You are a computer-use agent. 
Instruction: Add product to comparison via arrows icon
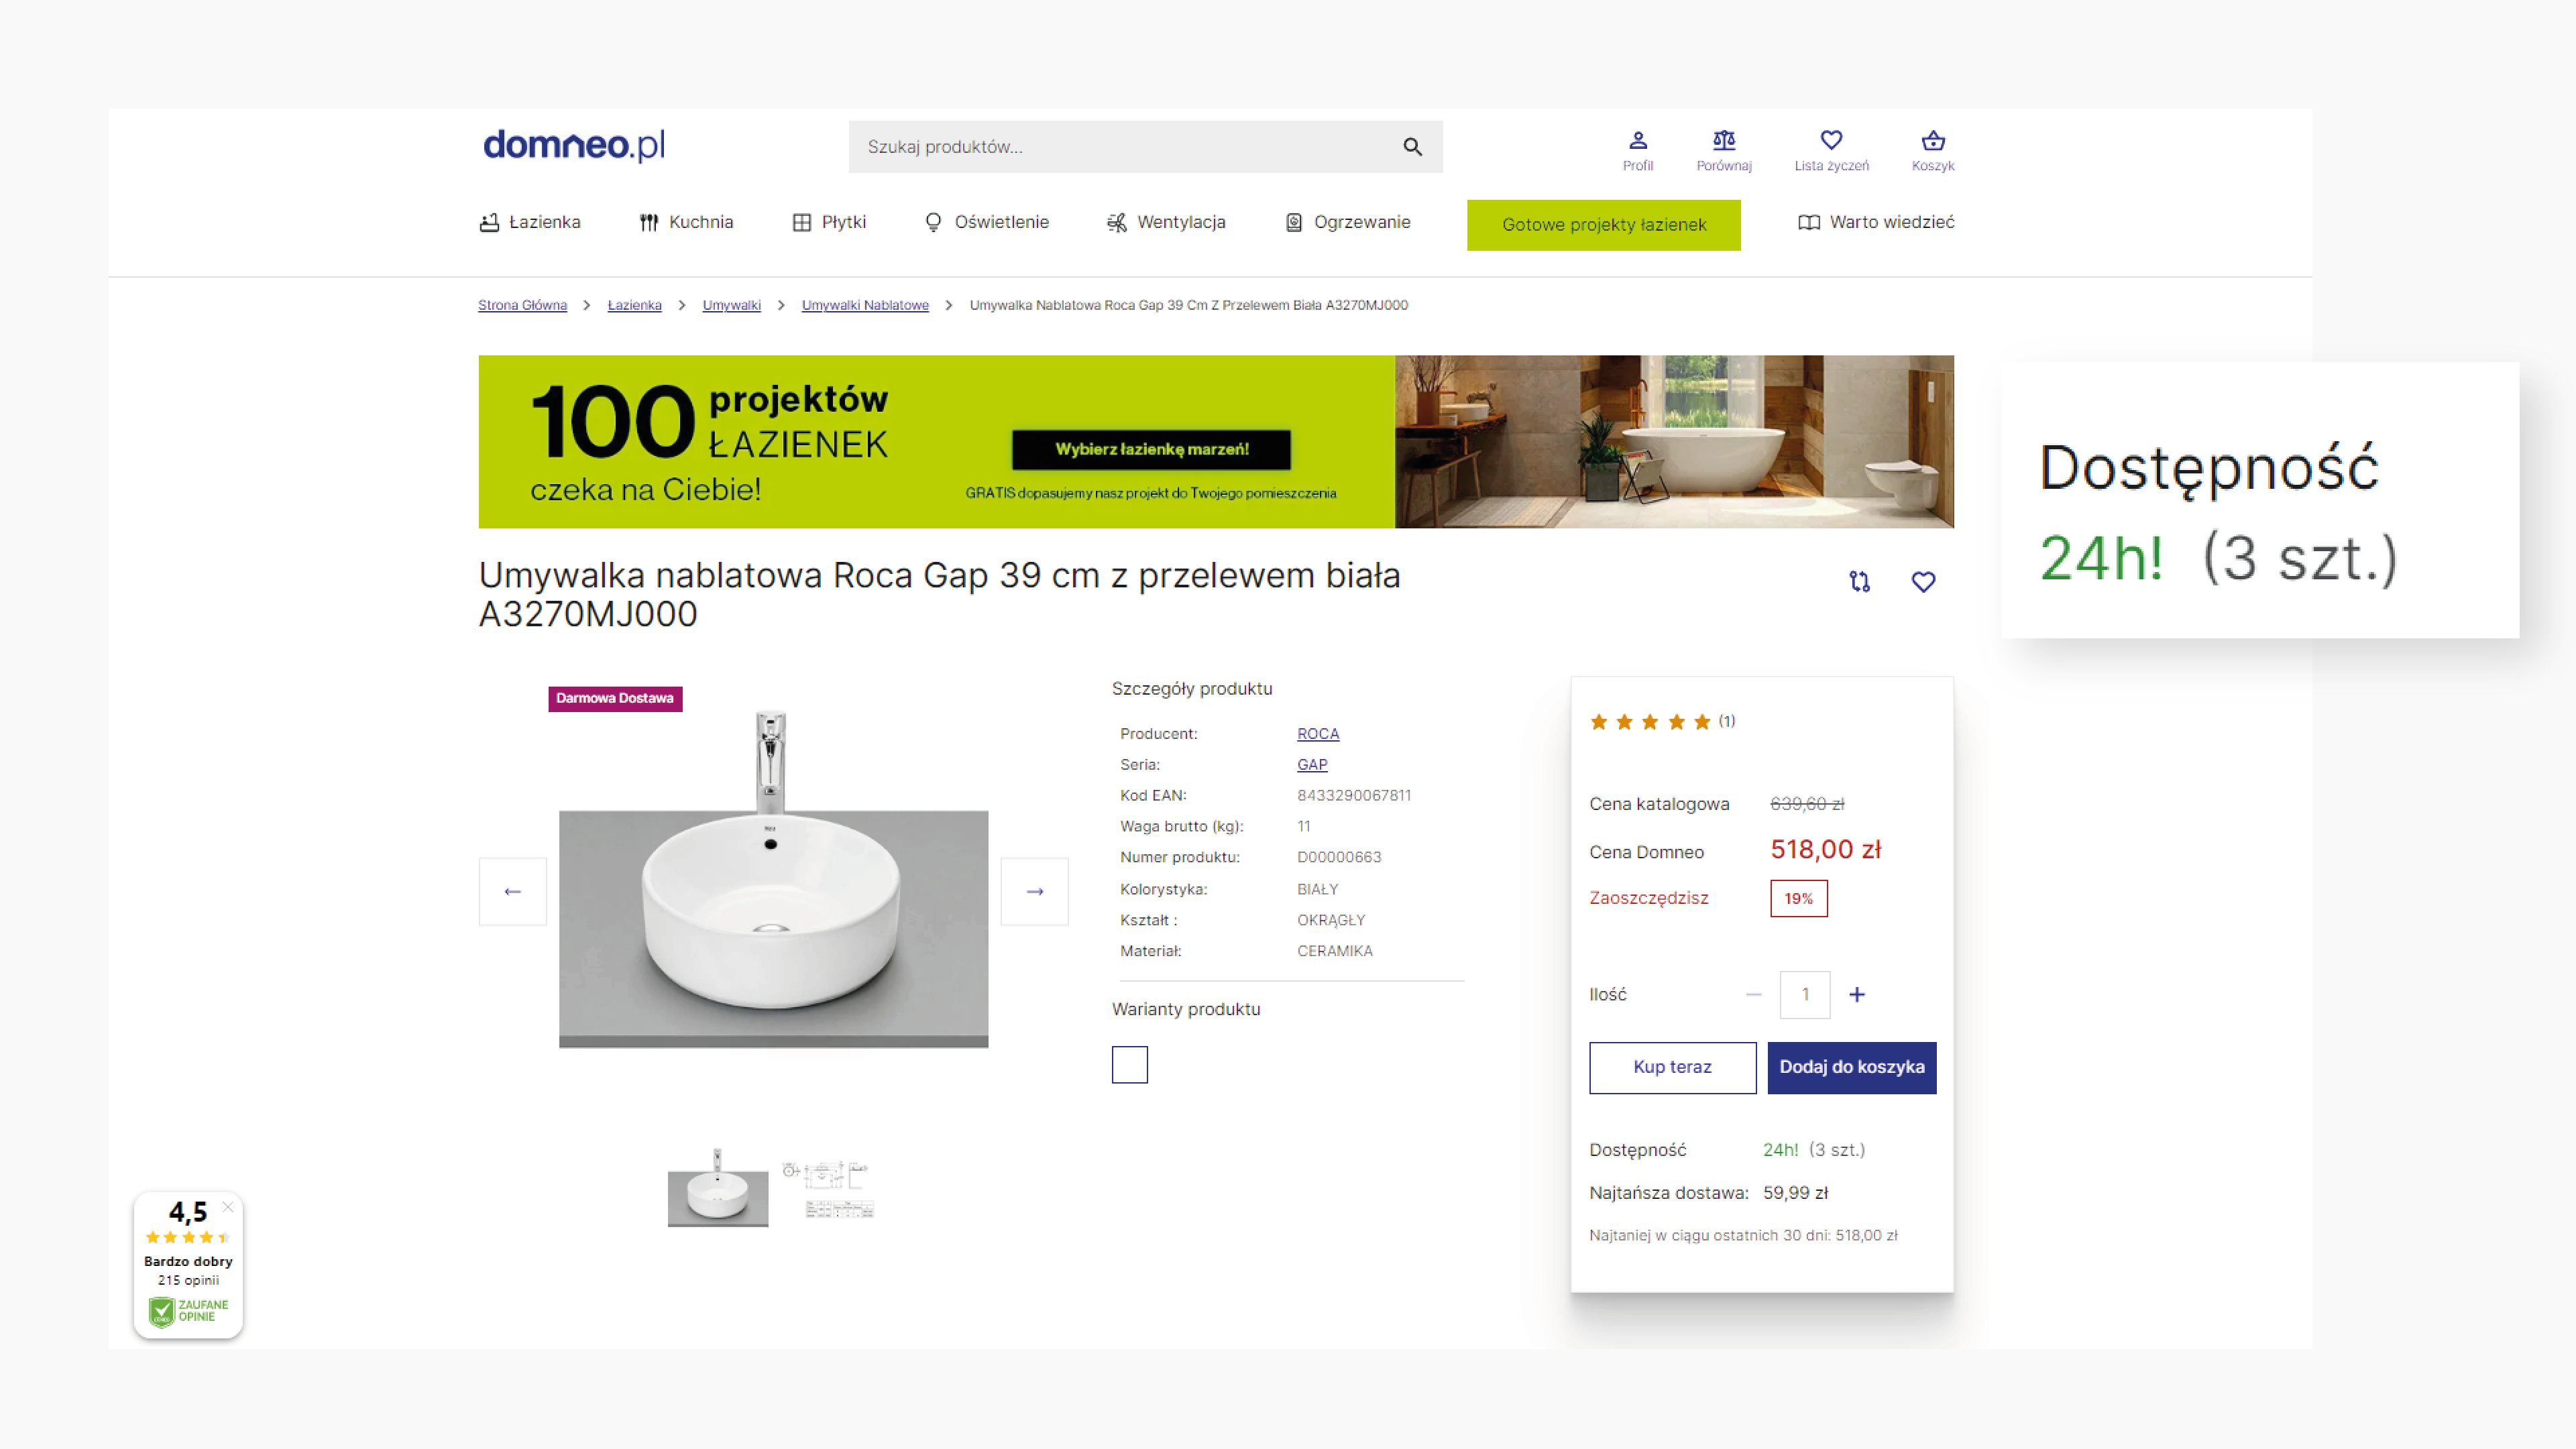point(1859,581)
